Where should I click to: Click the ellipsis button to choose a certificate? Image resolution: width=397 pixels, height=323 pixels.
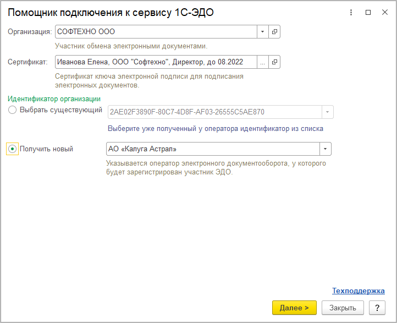coord(262,62)
